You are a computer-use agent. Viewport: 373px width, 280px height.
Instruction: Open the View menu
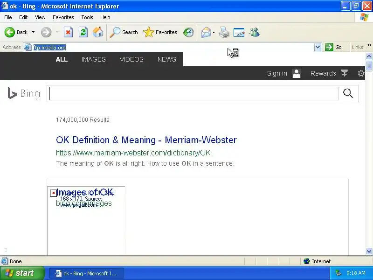tap(40, 17)
